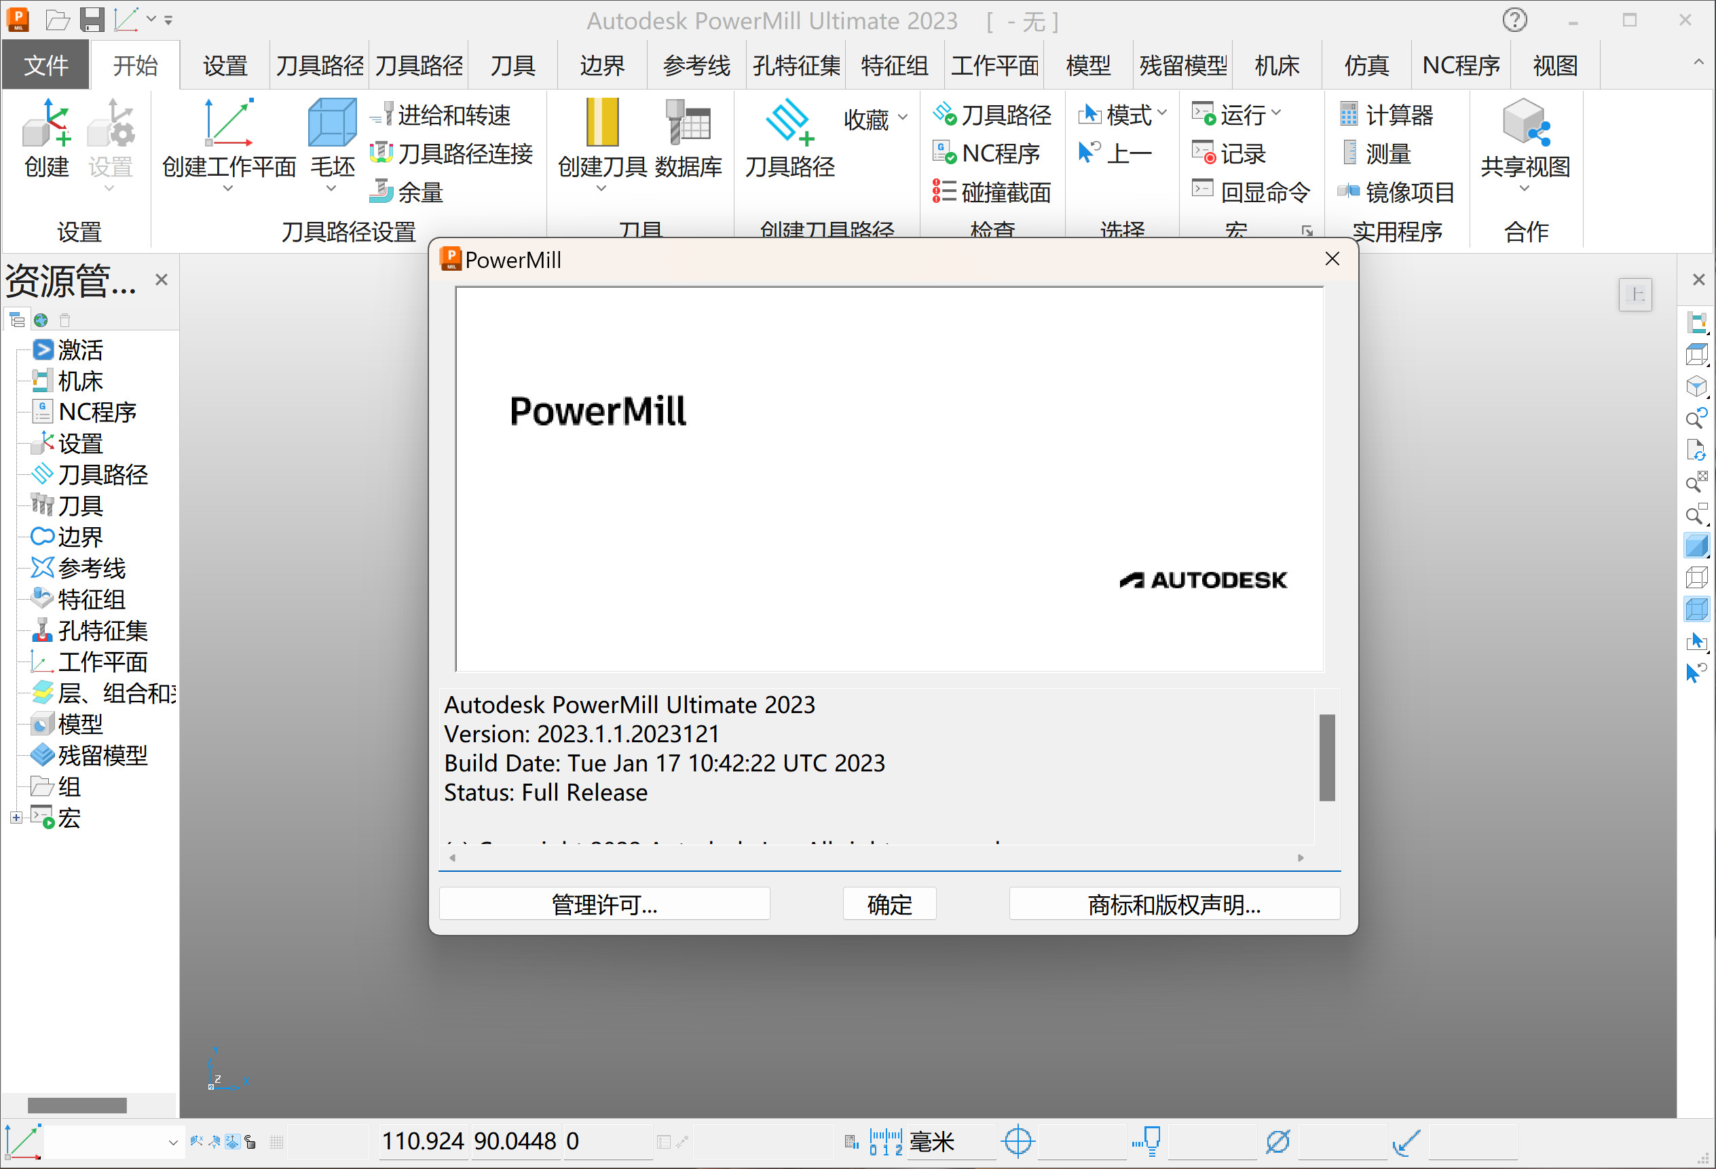Toggle the wireframe view icon in right toolbar
The image size is (1716, 1169).
(x=1697, y=578)
